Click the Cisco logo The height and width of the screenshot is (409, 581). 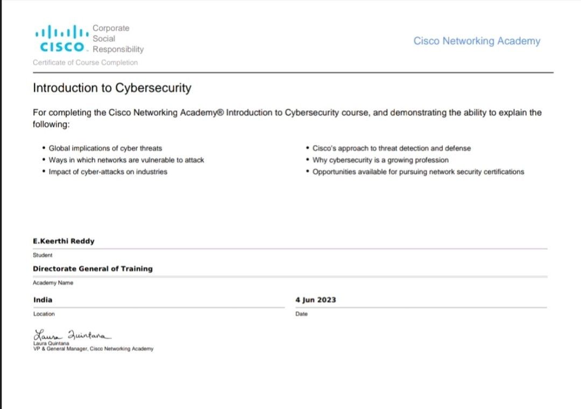[60, 38]
